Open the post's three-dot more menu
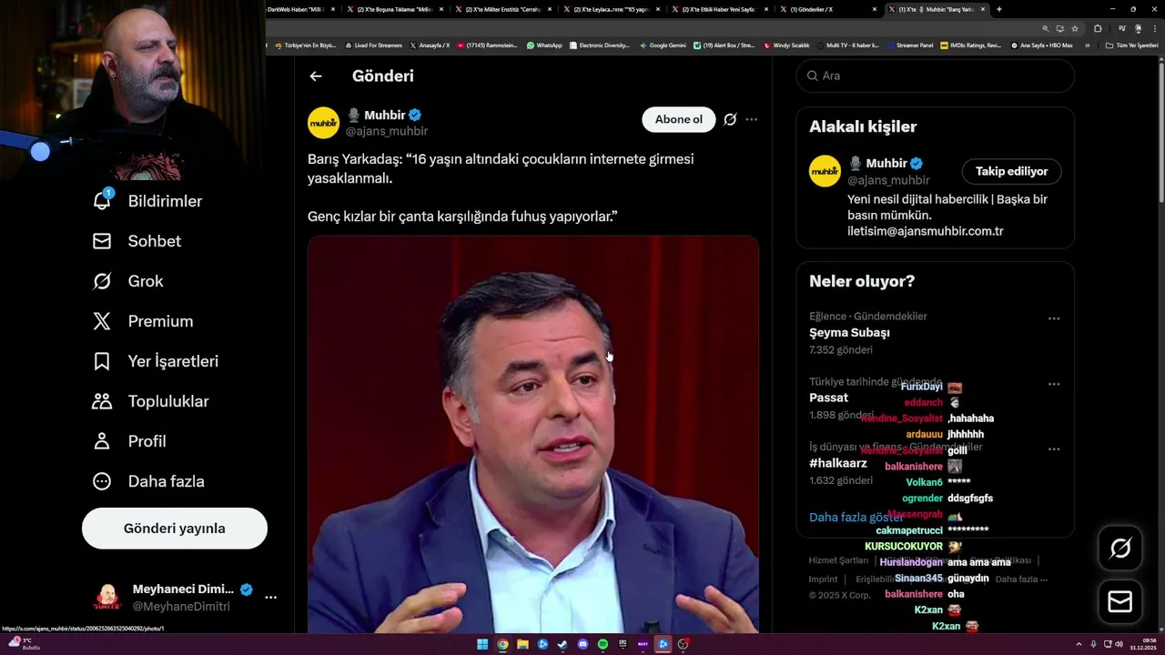Viewport: 1165px width, 655px height. click(x=752, y=119)
